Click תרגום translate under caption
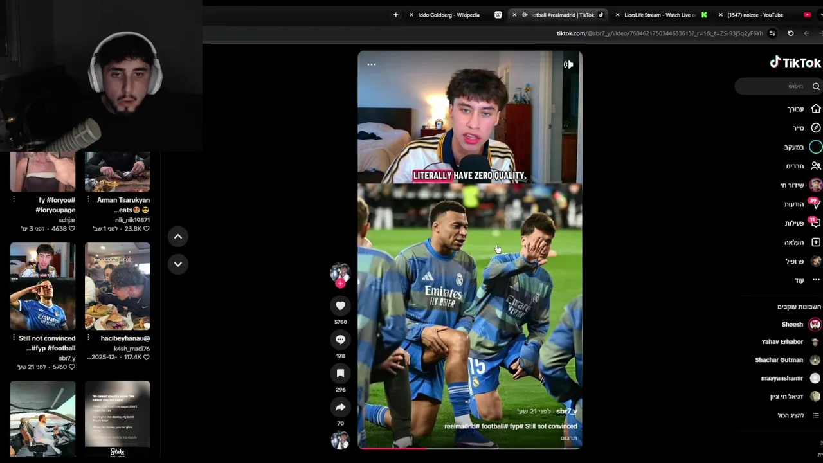The width and height of the screenshot is (823, 463). tap(569, 438)
